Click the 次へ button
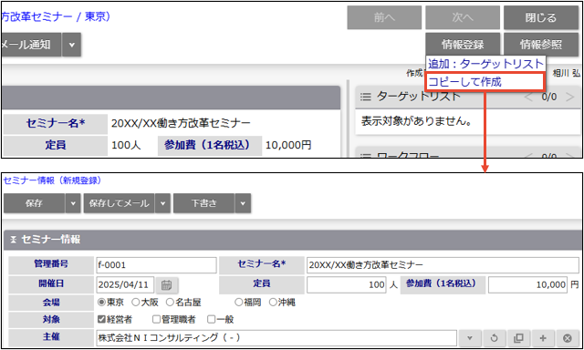The image size is (584, 350). 463,17
